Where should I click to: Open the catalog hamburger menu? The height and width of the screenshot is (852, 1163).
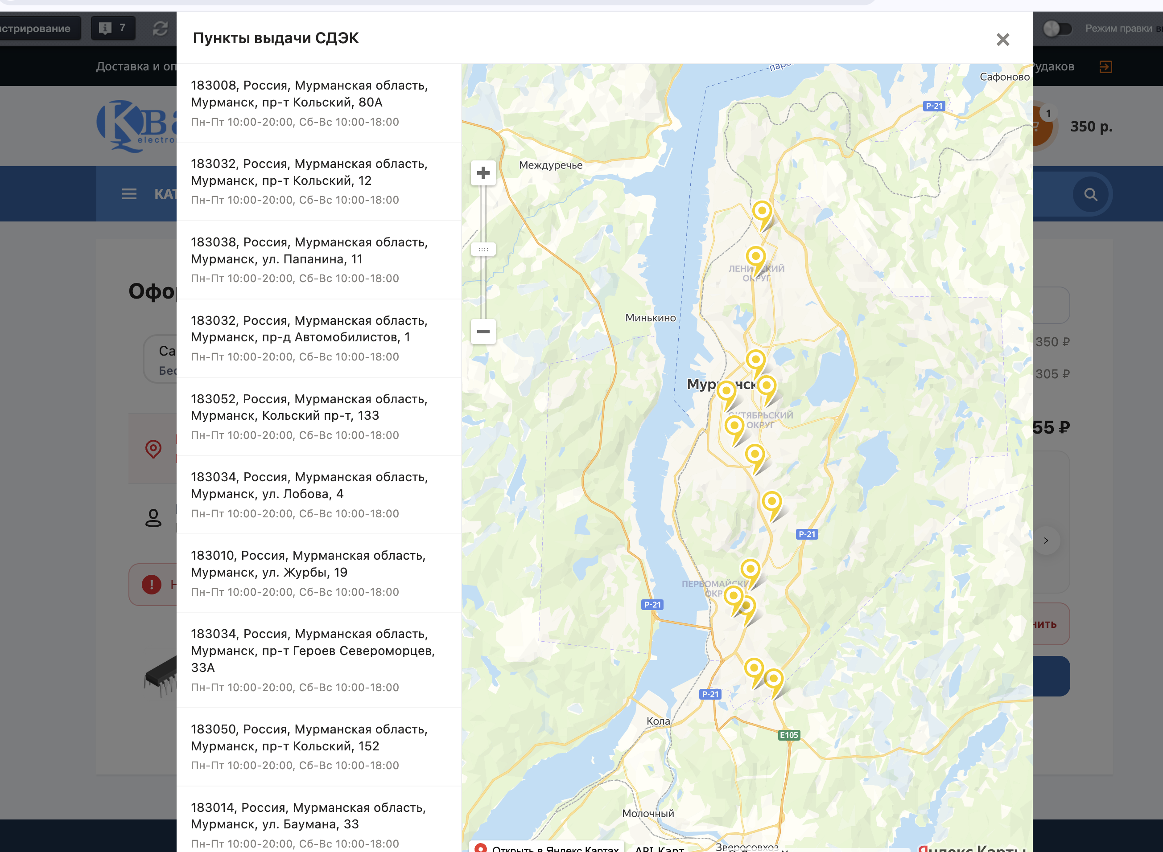click(129, 194)
